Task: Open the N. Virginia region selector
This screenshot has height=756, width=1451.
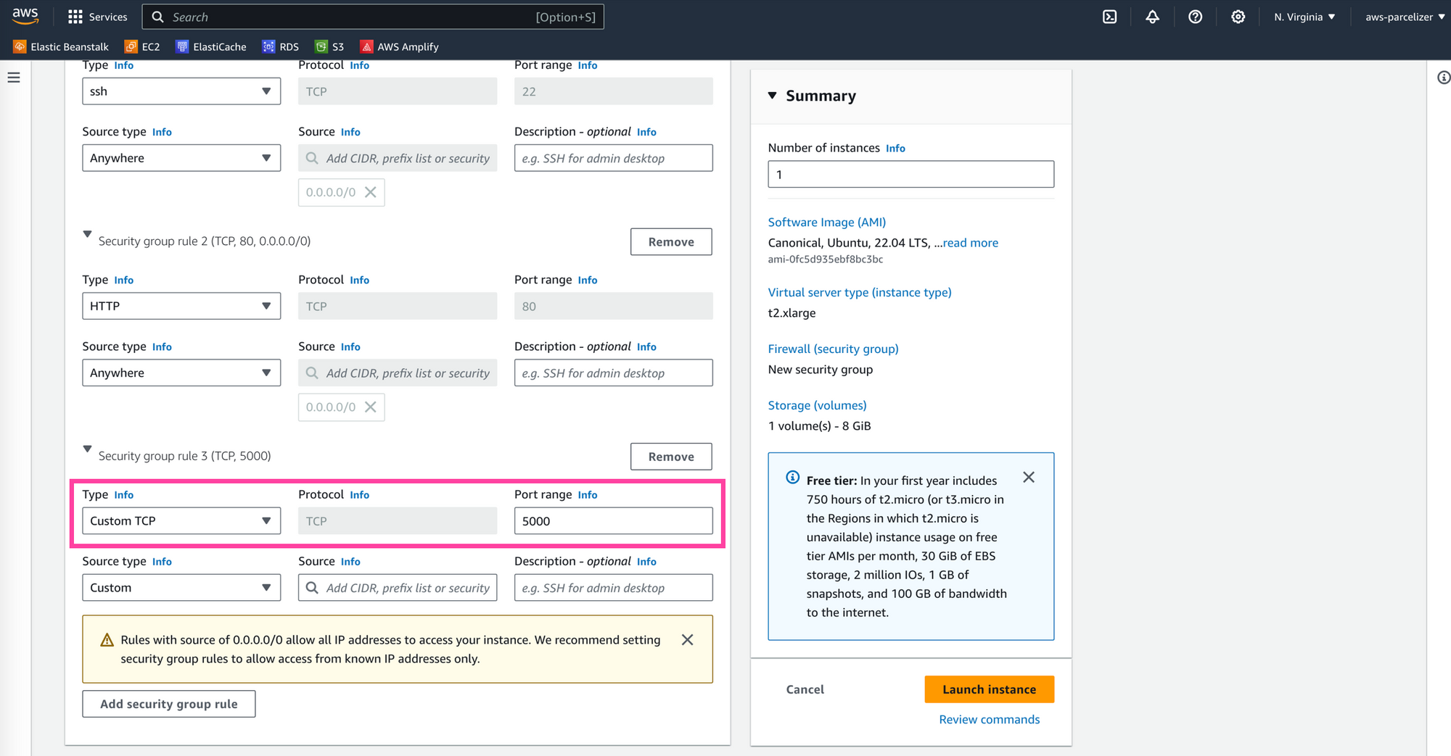Action: pyautogui.click(x=1304, y=16)
